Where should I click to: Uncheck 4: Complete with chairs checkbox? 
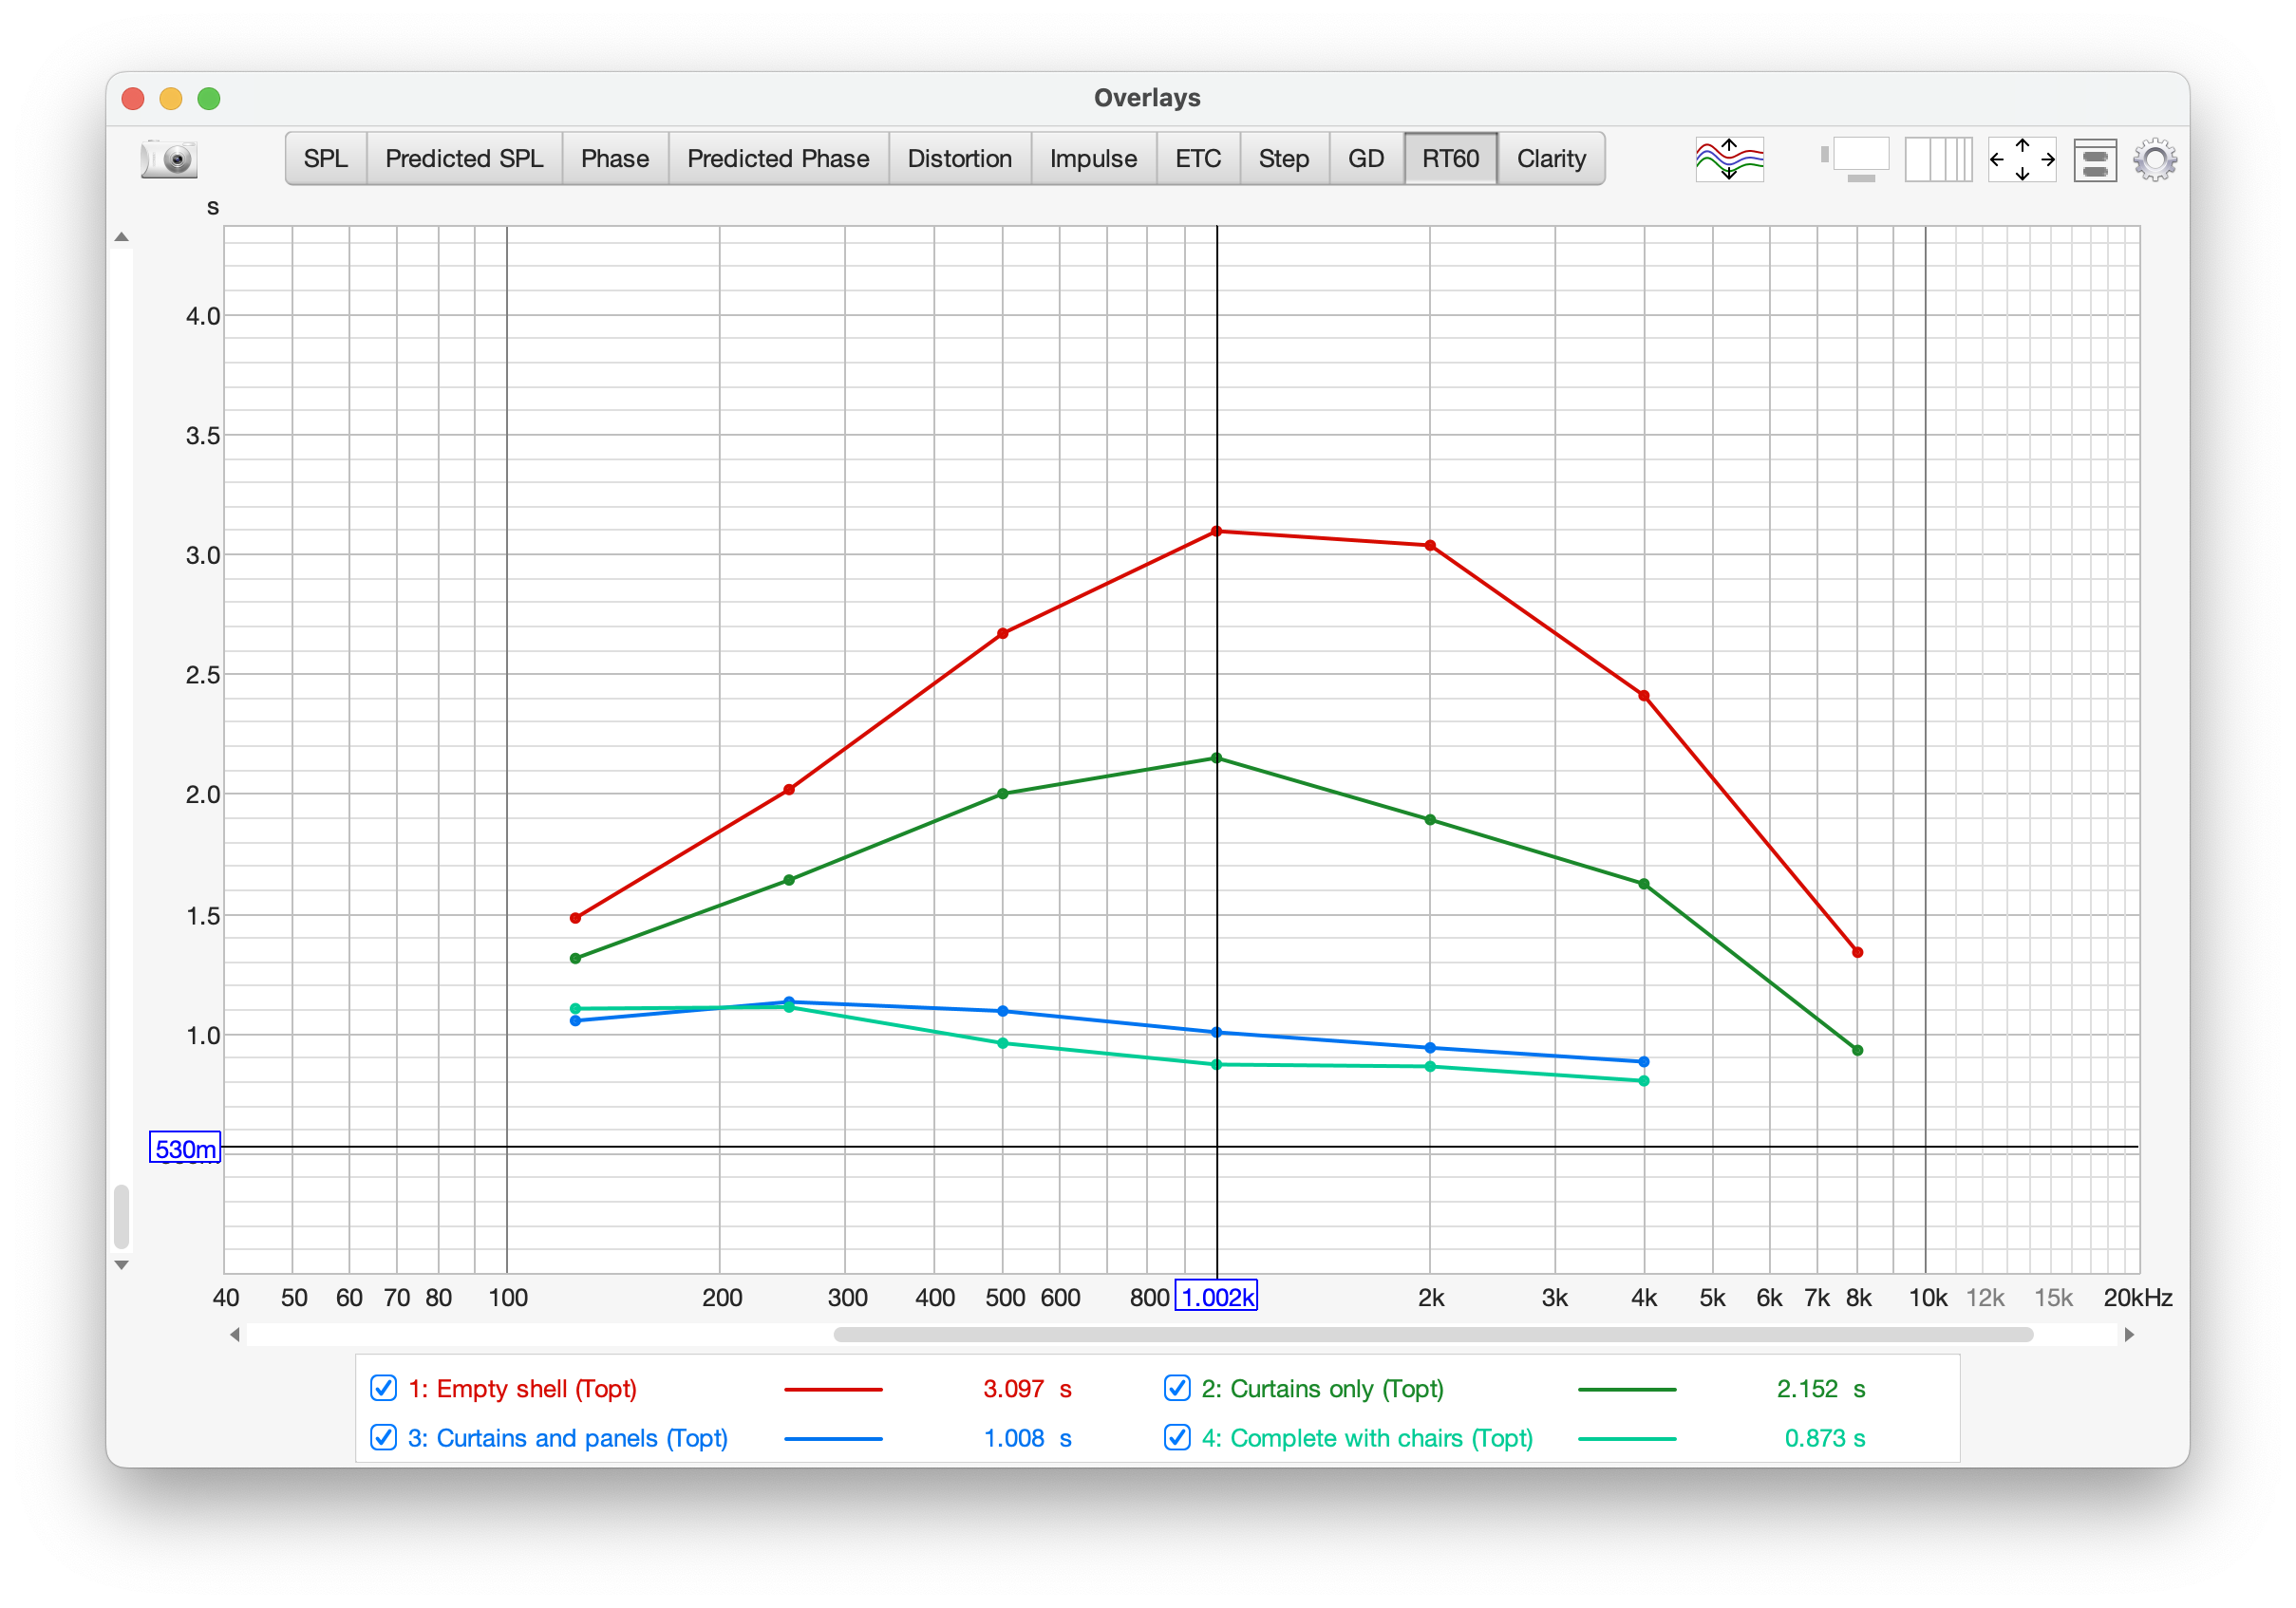[x=1177, y=1437]
